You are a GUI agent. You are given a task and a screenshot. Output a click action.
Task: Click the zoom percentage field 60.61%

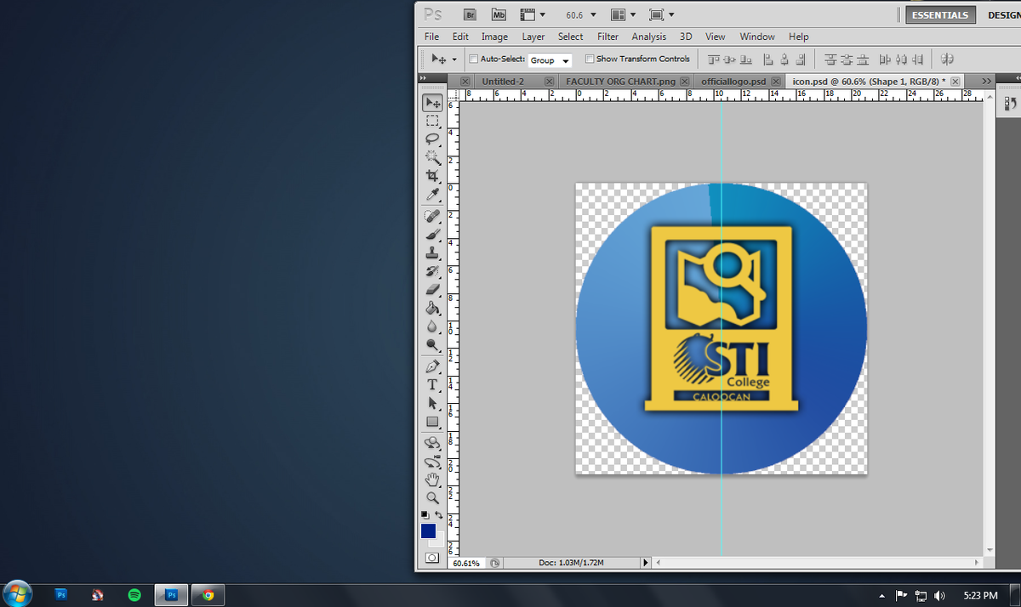[465, 563]
